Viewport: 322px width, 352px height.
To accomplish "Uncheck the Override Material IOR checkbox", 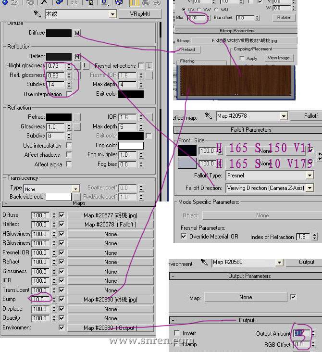I will click(184, 236).
